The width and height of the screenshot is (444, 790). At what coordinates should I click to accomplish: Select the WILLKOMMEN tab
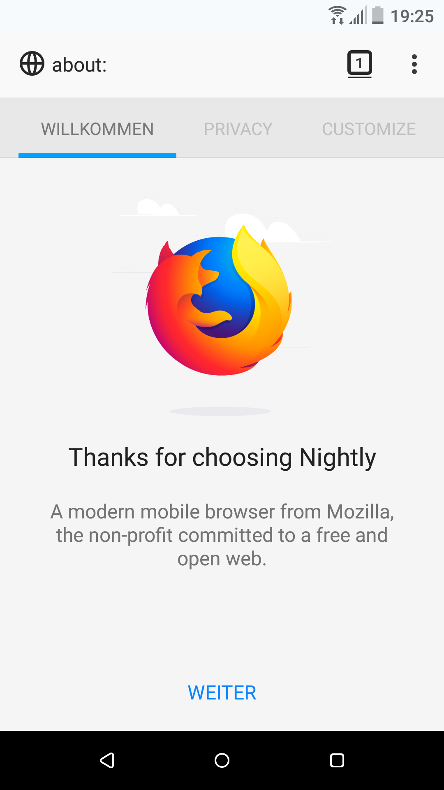97,129
